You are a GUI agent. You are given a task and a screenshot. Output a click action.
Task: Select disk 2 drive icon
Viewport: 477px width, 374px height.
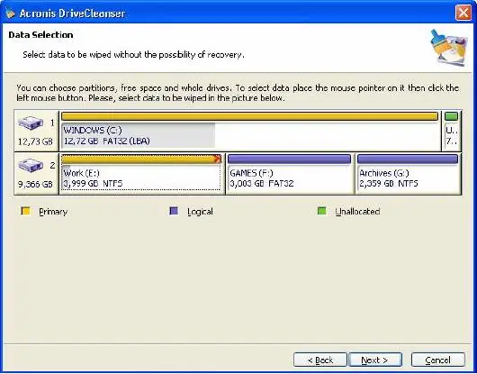coord(30,166)
